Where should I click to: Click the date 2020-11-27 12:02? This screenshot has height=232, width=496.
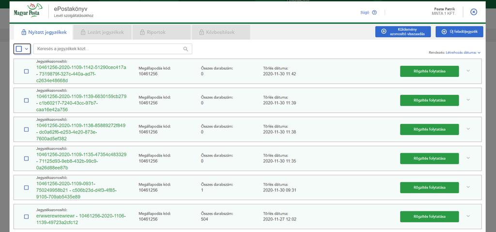279,219
